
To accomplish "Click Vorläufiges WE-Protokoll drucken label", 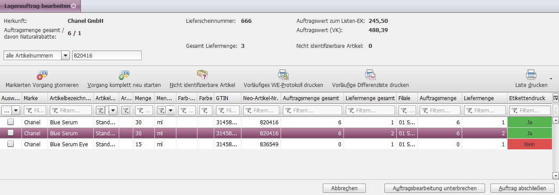I will point(283,85).
